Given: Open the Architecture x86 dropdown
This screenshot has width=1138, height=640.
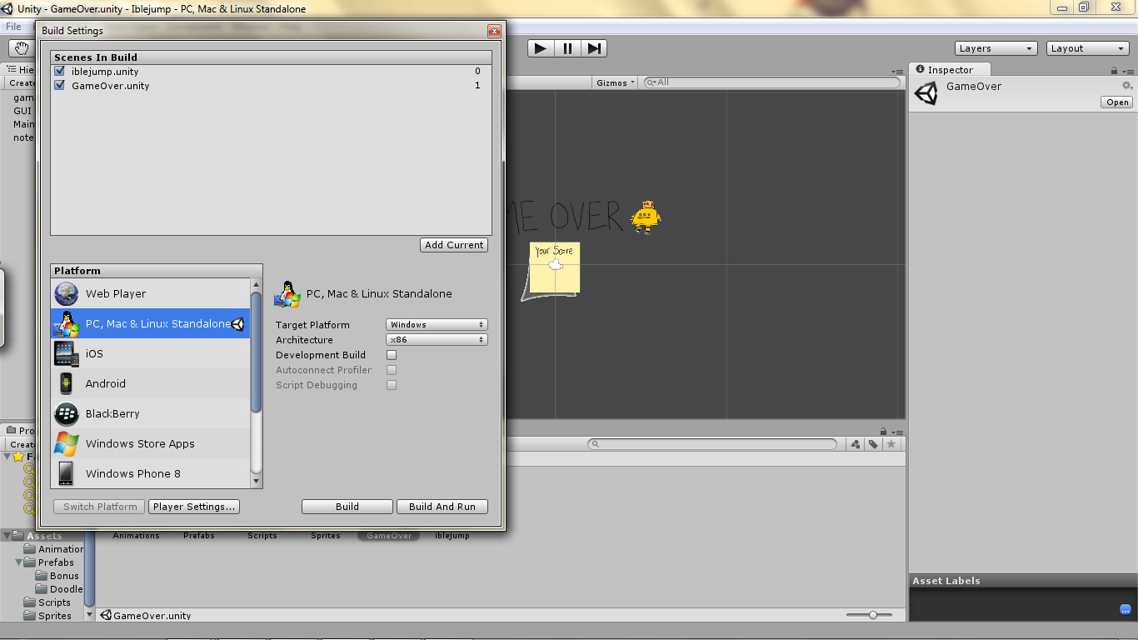Looking at the screenshot, I should pyautogui.click(x=437, y=340).
